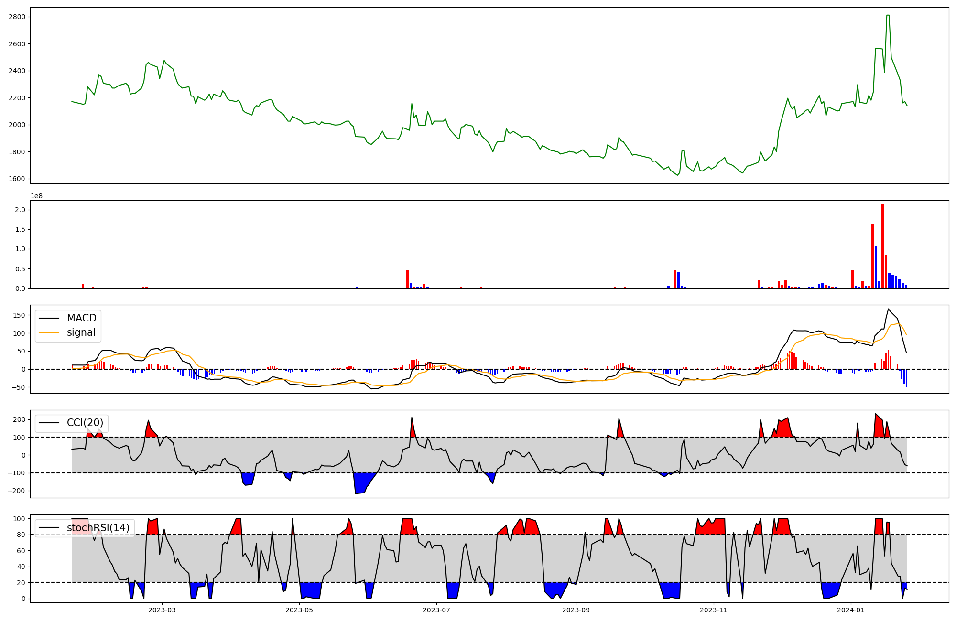Select the 2023-11 date tick label

(714, 610)
